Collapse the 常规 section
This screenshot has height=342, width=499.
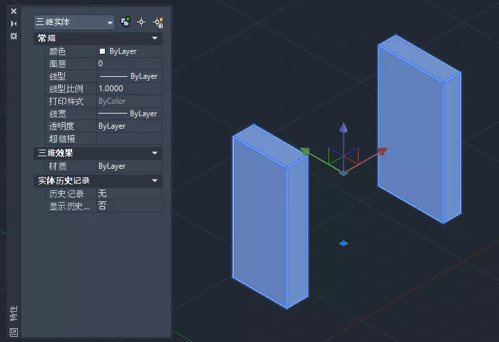coord(155,38)
